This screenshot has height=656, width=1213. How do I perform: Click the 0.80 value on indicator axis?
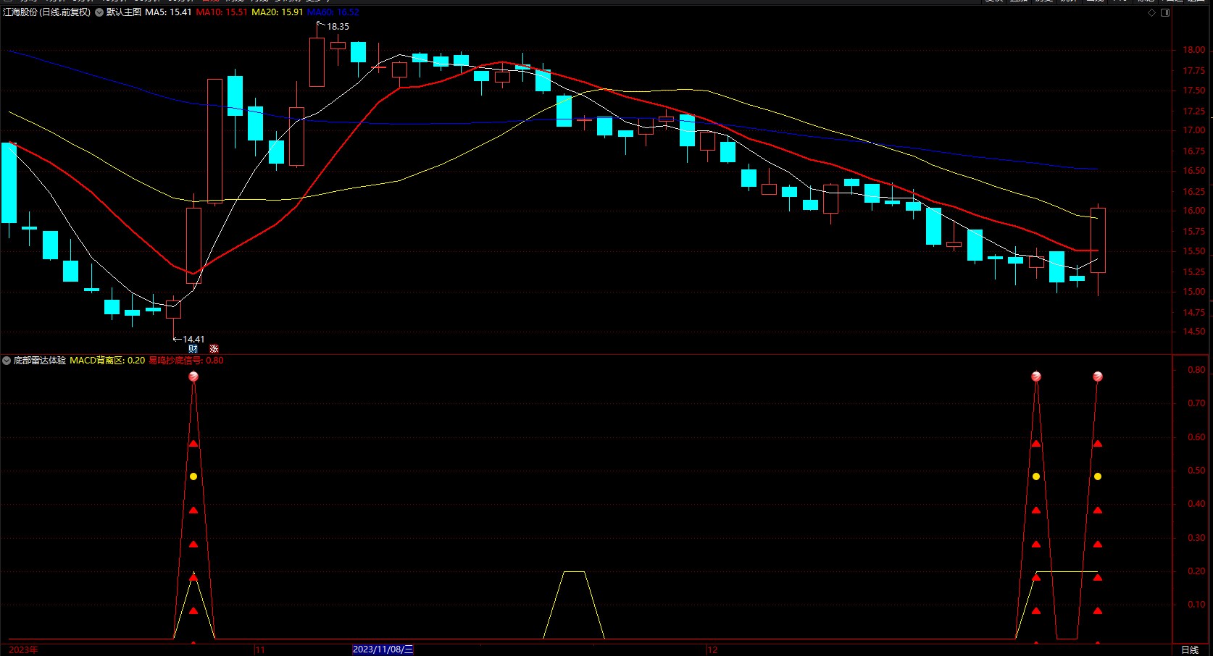point(1196,370)
